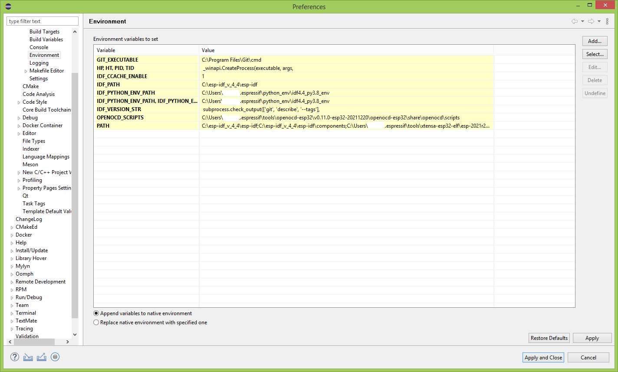Screen dimensions: 618x372
Task: Click Restore Defaults
Action: 549,338
